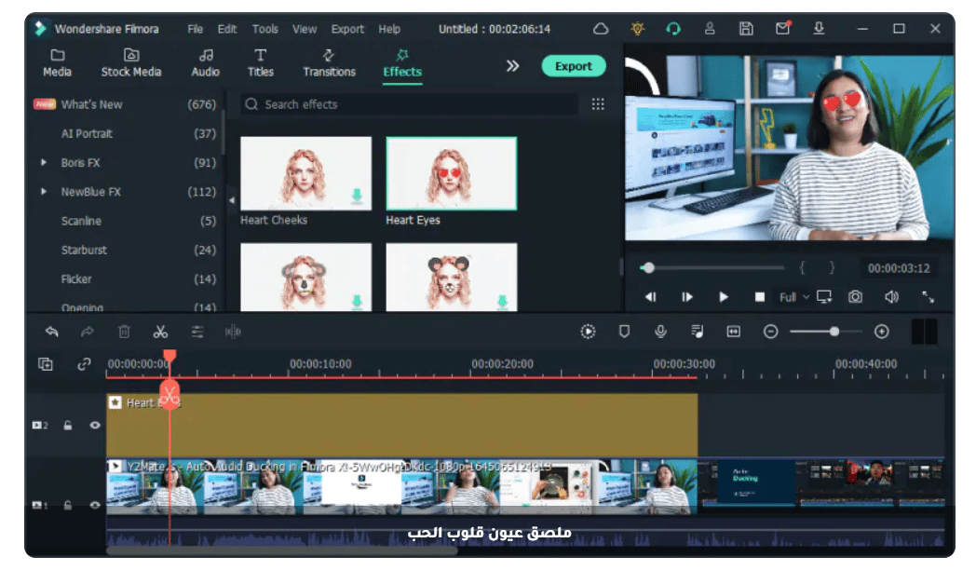Image resolution: width=976 pixels, height=584 pixels.
Task: Click the zoom to fit timeline icon
Action: click(733, 332)
